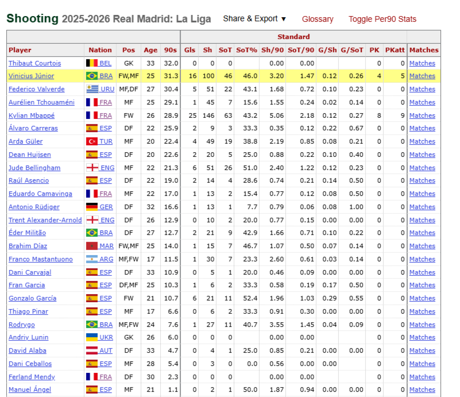Click the Spain flag beside Fran Garcia
This screenshot has width=460, height=397.
click(92, 285)
